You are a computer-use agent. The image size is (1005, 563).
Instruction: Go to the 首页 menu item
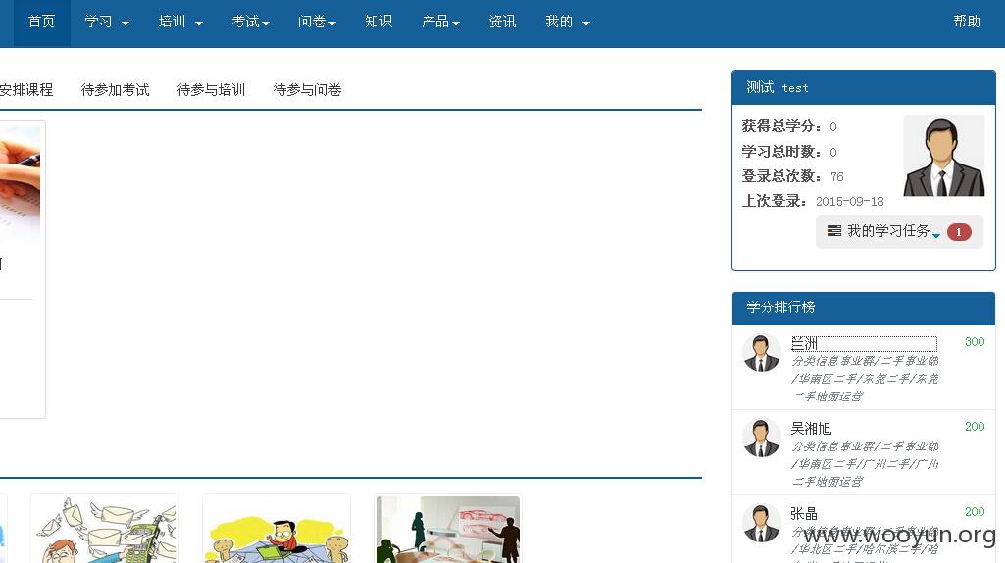pyautogui.click(x=41, y=23)
